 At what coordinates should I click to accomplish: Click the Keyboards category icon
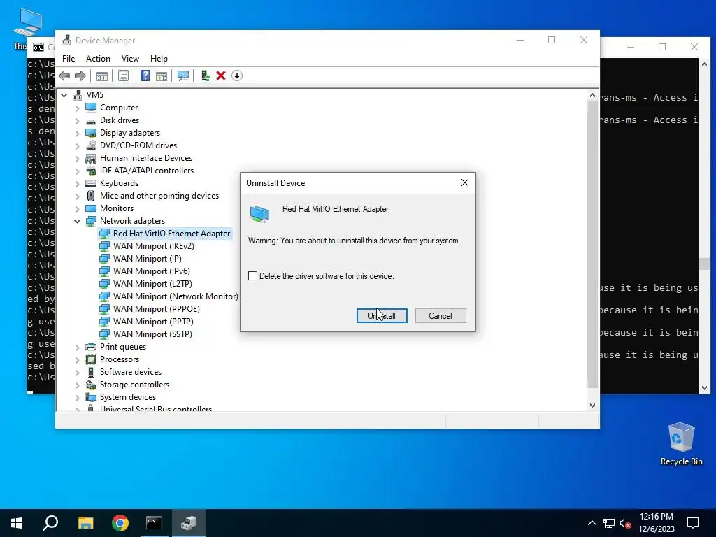tap(91, 183)
